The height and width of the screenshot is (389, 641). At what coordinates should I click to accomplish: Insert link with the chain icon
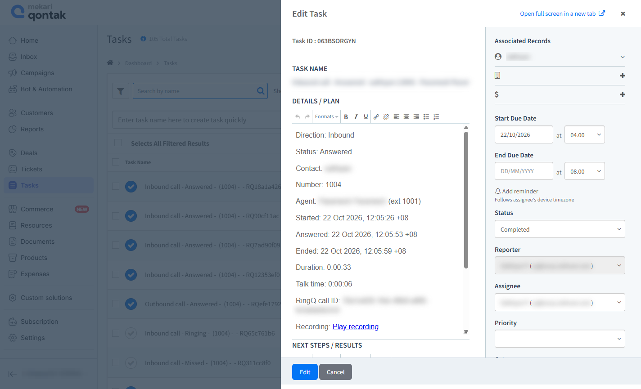click(376, 117)
